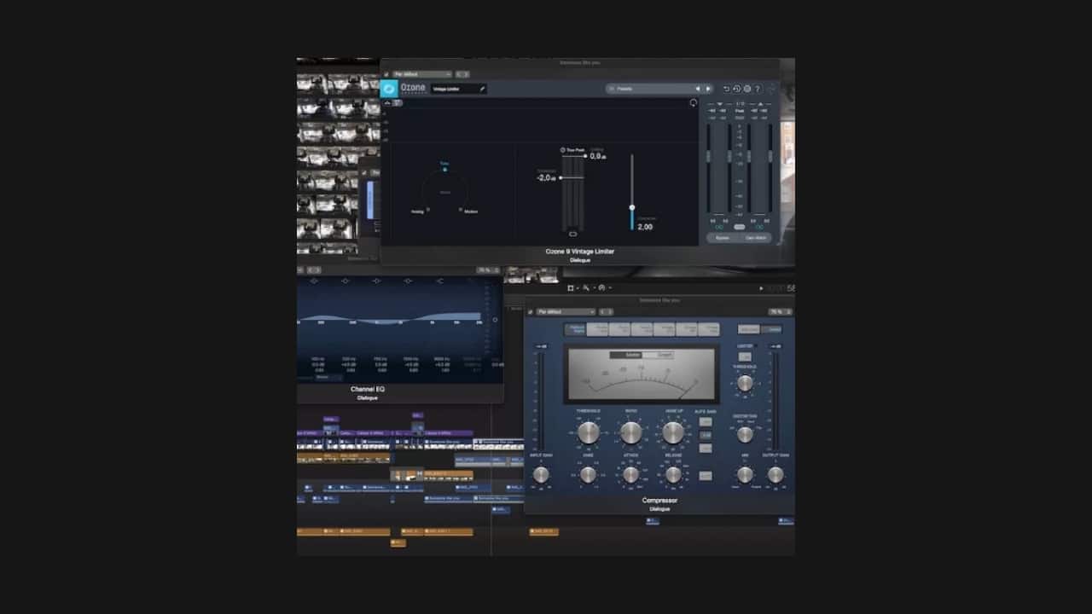The width and height of the screenshot is (1092, 614).
Task: Click the Compressor Threshold knob
Action: point(589,432)
